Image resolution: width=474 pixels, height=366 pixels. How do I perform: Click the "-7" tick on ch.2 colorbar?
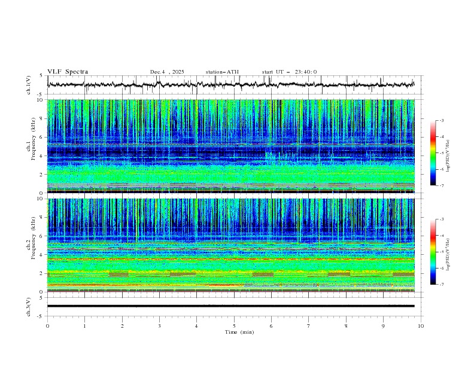[442, 284]
